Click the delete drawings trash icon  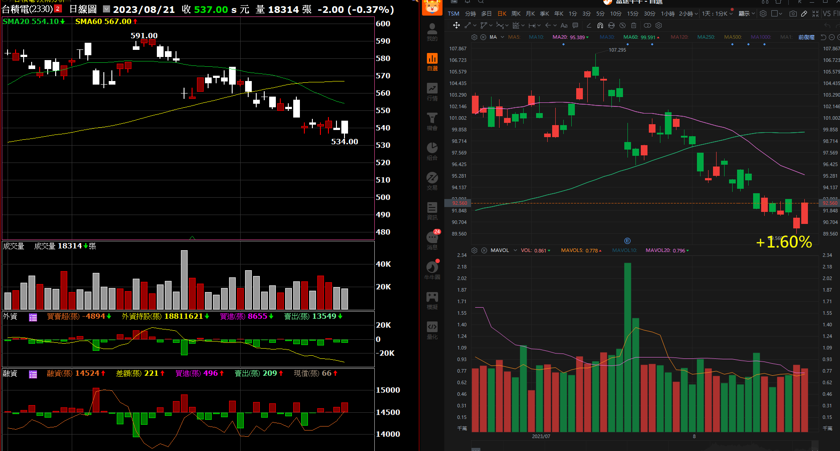[x=634, y=25]
